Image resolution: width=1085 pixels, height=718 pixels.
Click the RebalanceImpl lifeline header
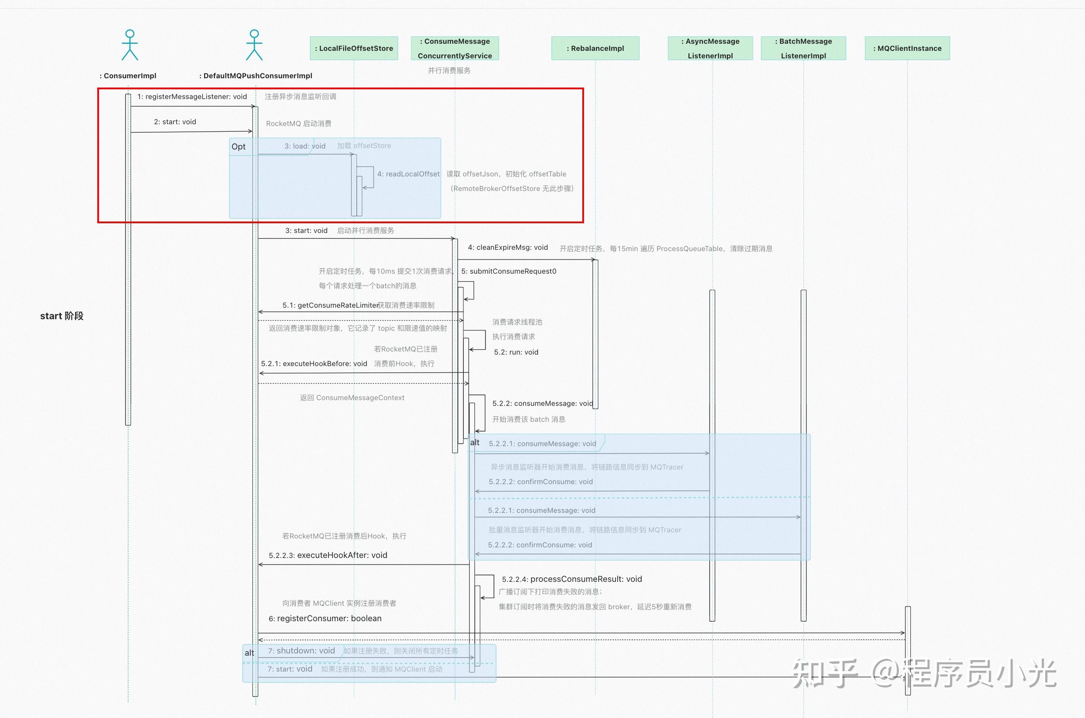point(595,48)
